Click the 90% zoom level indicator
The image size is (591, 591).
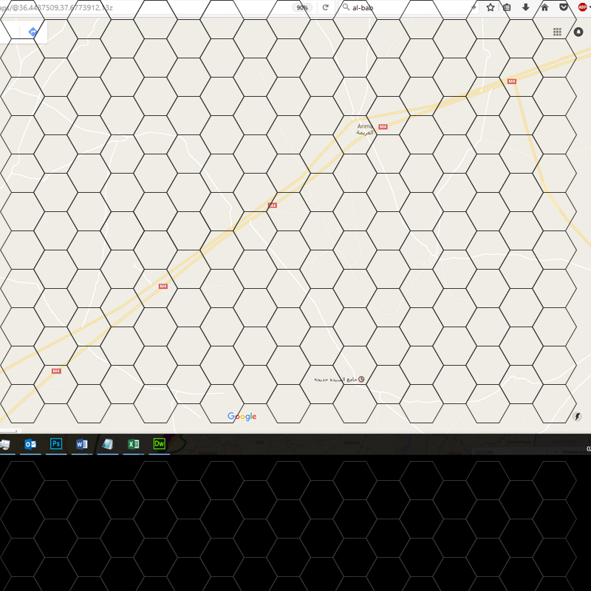302,8
